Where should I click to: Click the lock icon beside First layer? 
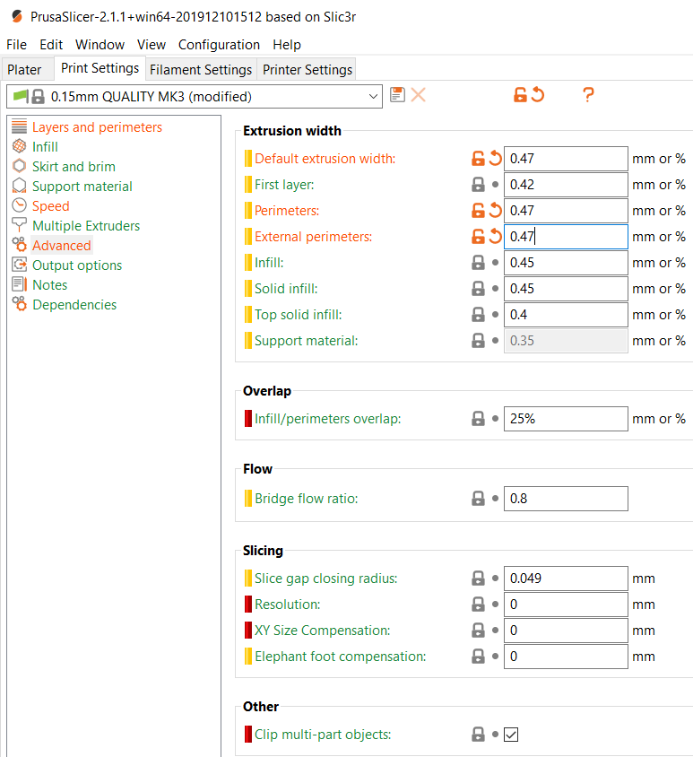coord(478,185)
